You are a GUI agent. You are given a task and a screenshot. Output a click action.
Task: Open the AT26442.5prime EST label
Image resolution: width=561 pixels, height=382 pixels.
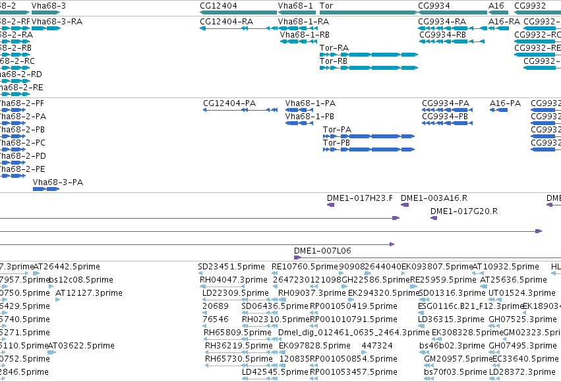[x=67, y=267]
